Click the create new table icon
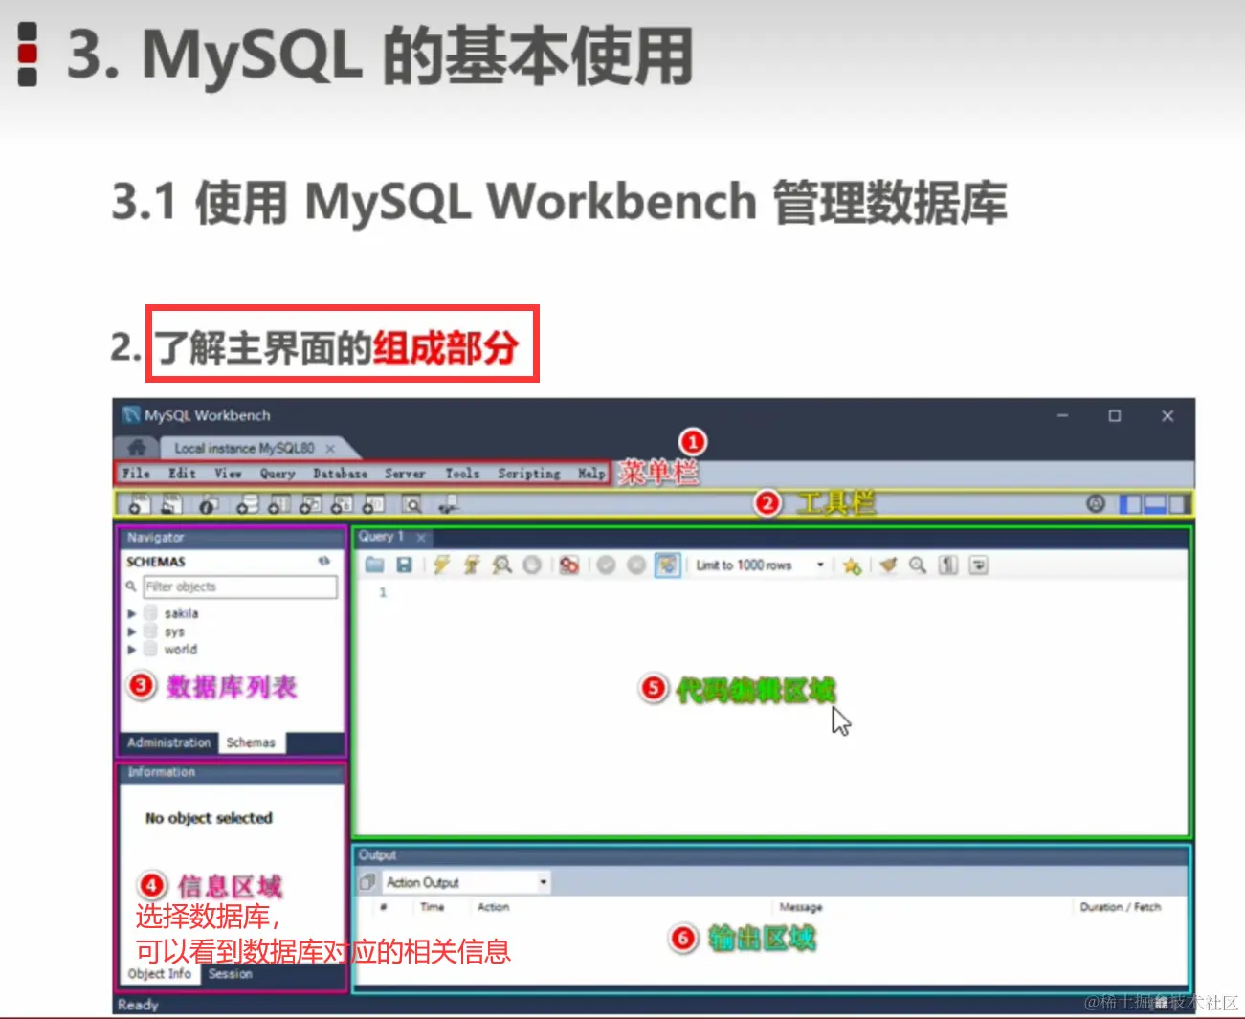Viewport: 1245px width, 1019px height. click(x=278, y=503)
